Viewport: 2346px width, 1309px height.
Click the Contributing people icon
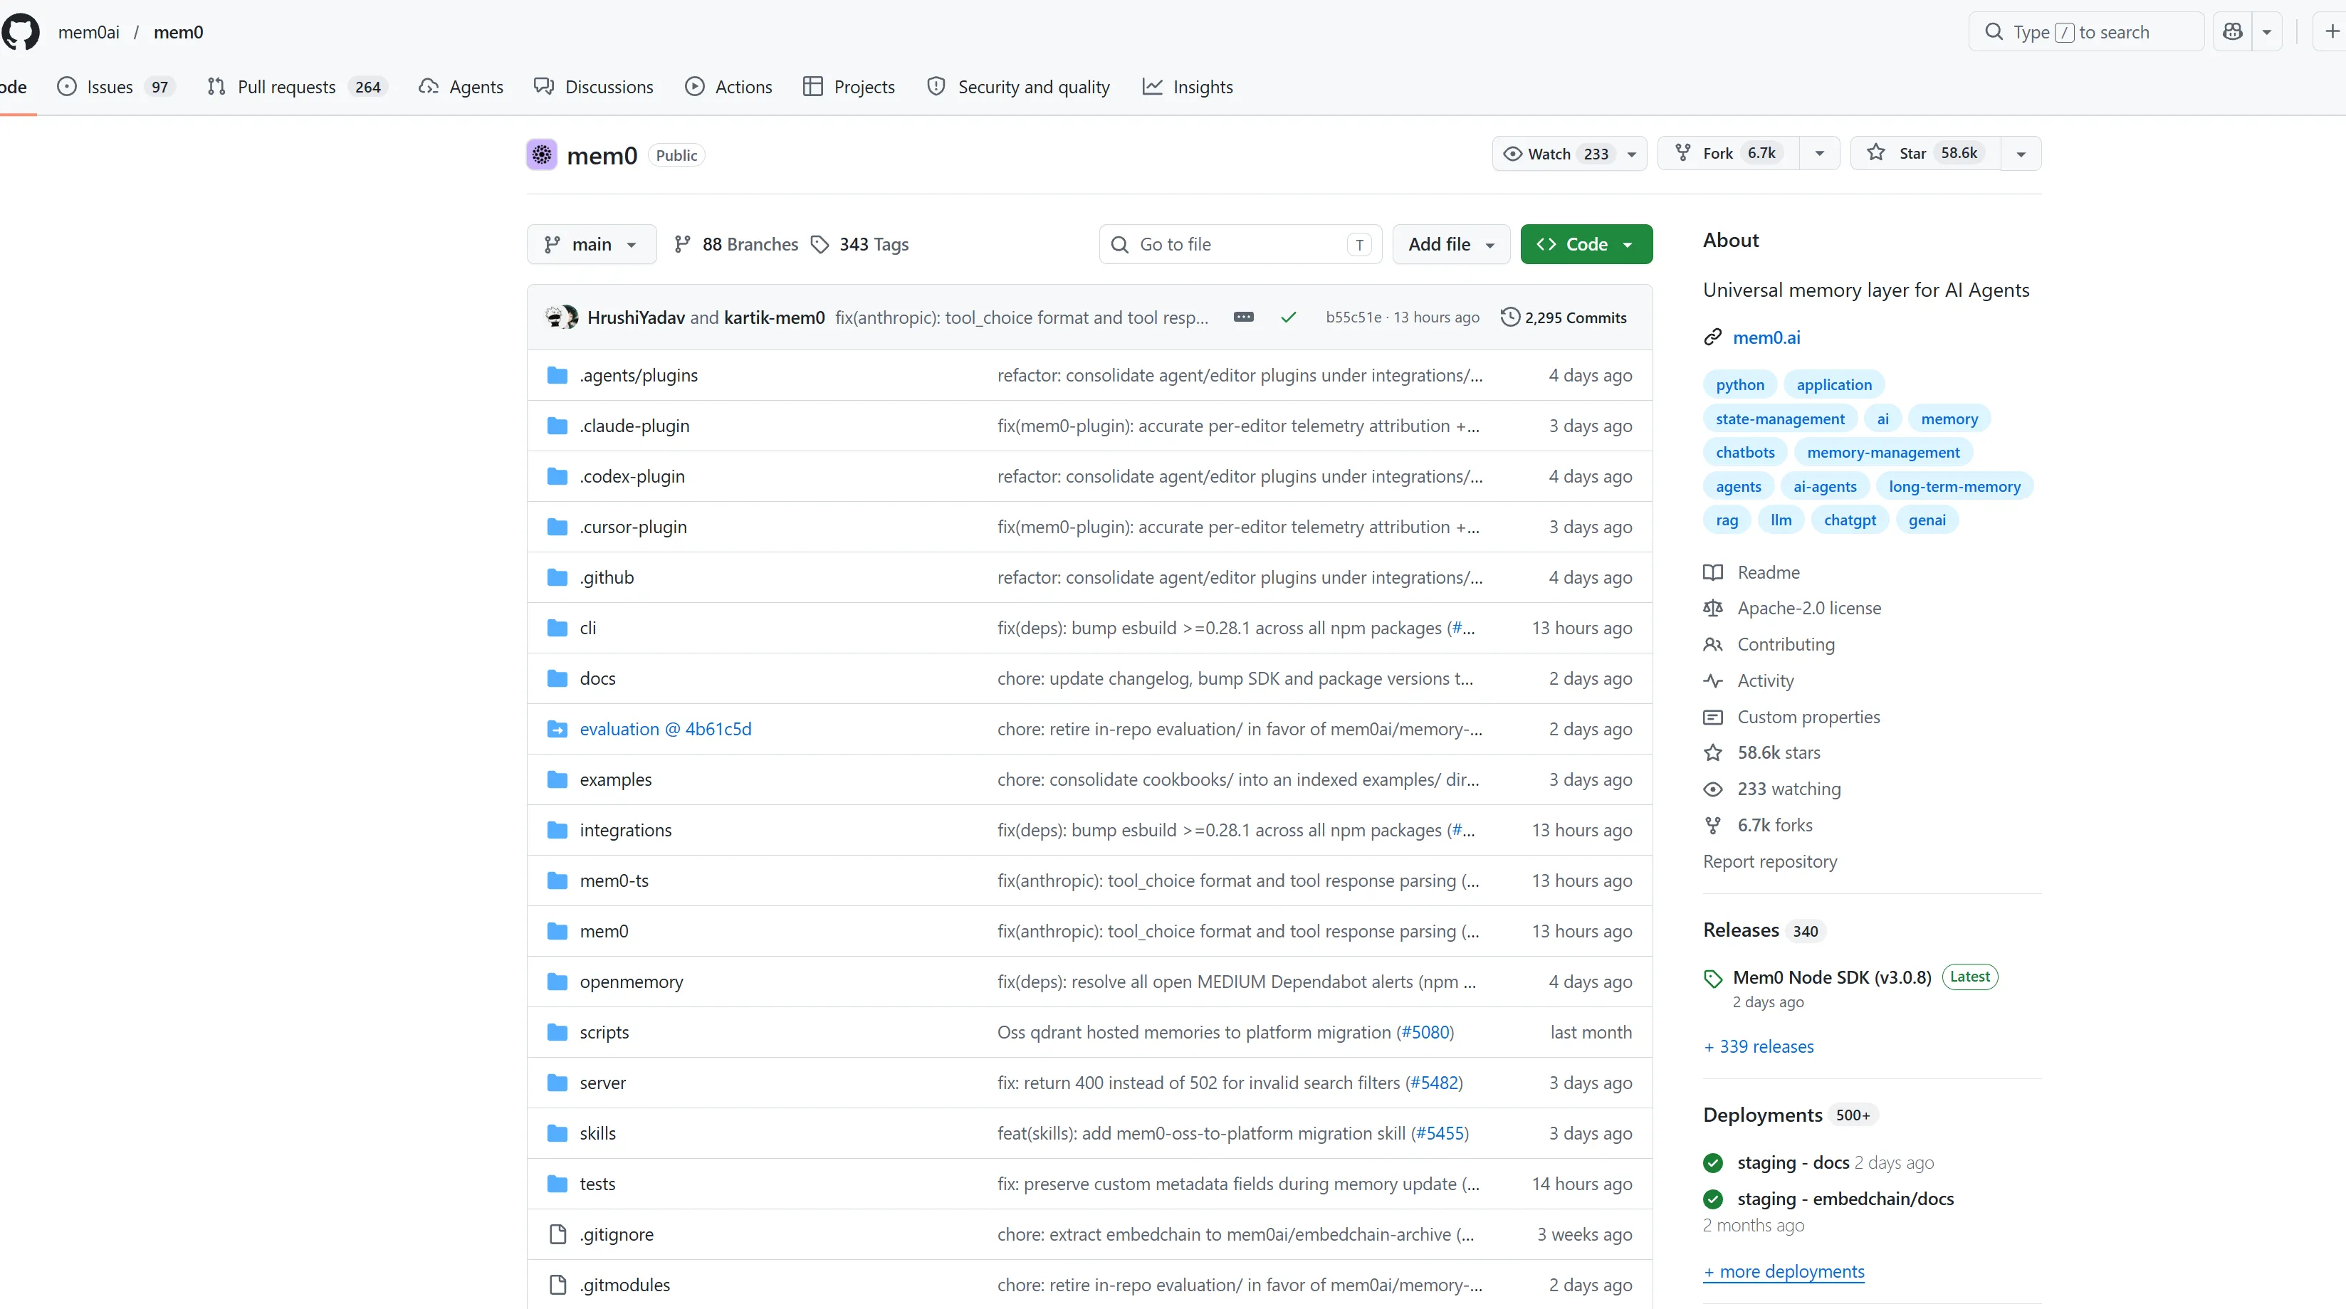(x=1713, y=644)
